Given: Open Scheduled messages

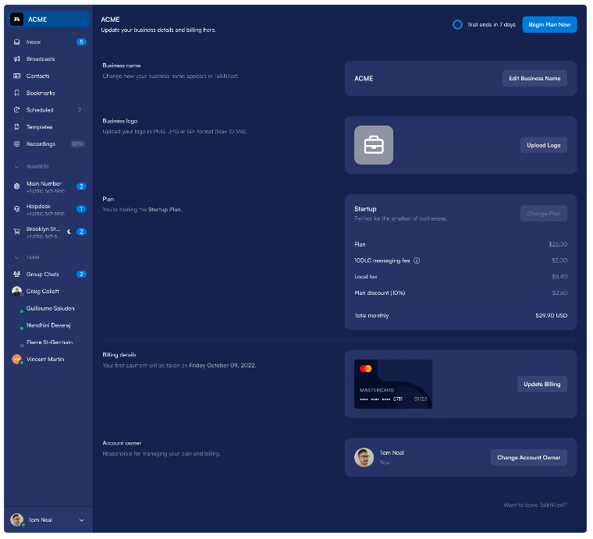Looking at the screenshot, I should (x=48, y=110).
